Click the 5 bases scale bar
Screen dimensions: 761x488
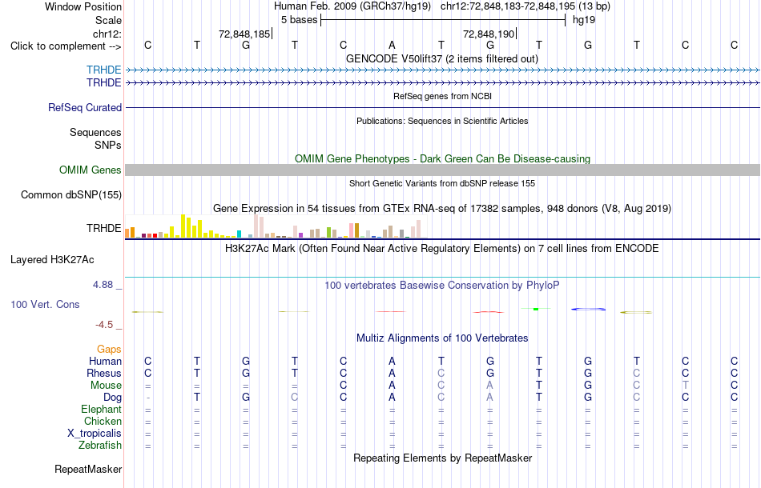click(443, 20)
